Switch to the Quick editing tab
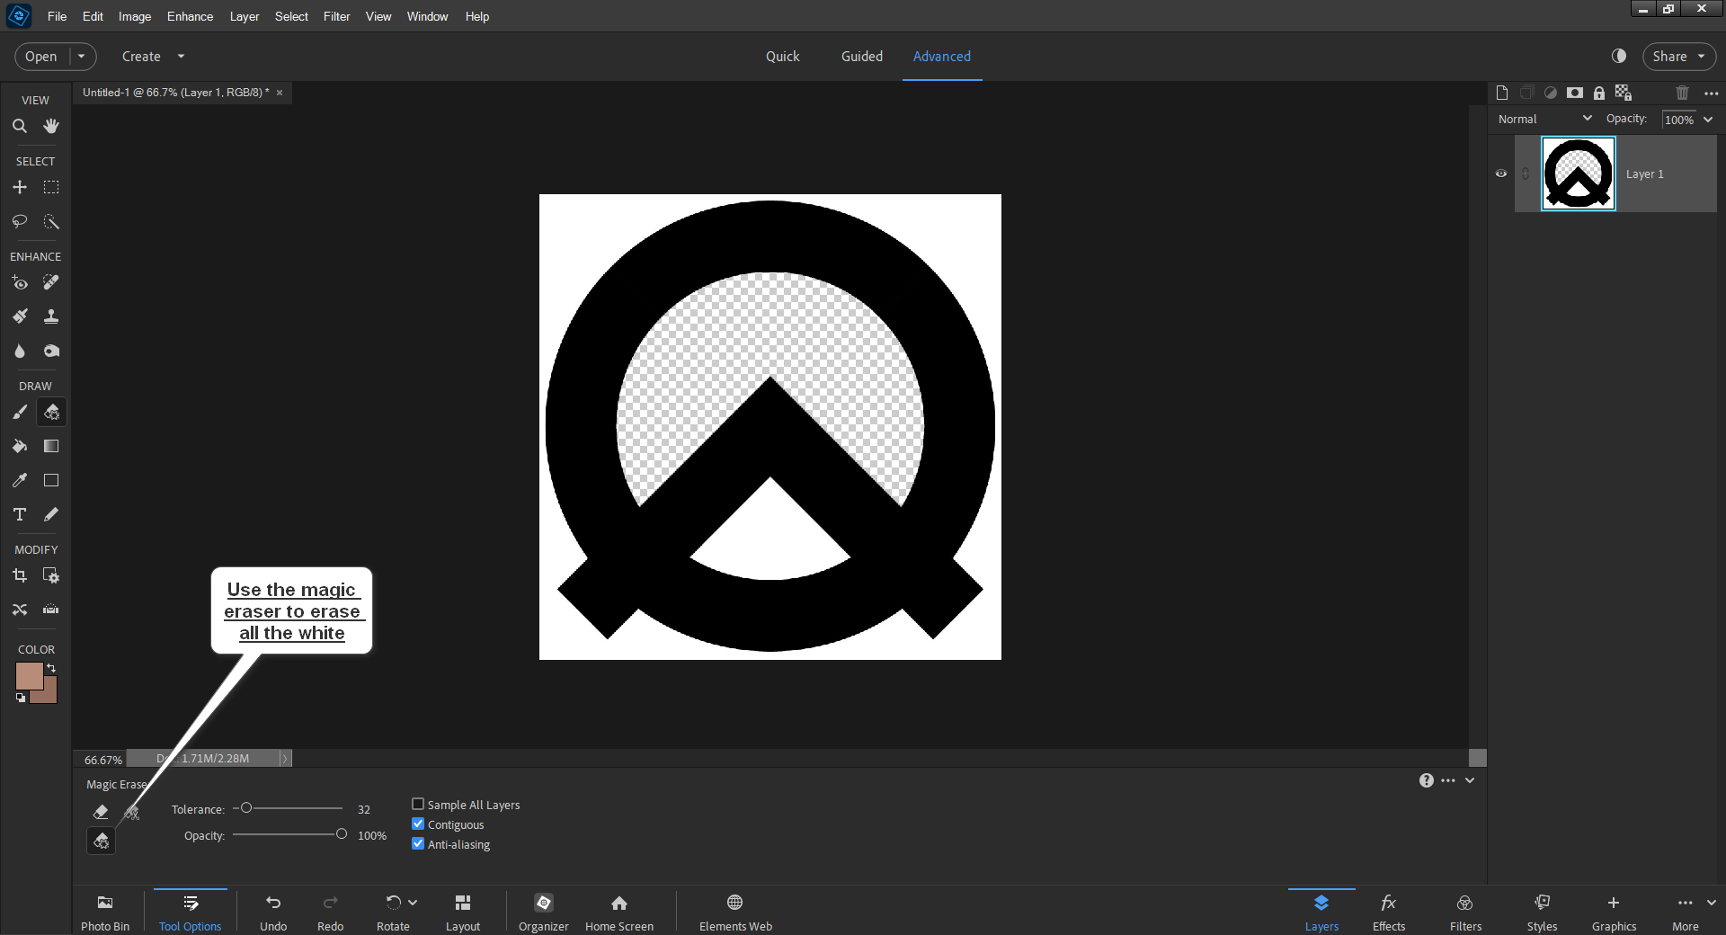This screenshot has height=935, width=1726. point(782,56)
